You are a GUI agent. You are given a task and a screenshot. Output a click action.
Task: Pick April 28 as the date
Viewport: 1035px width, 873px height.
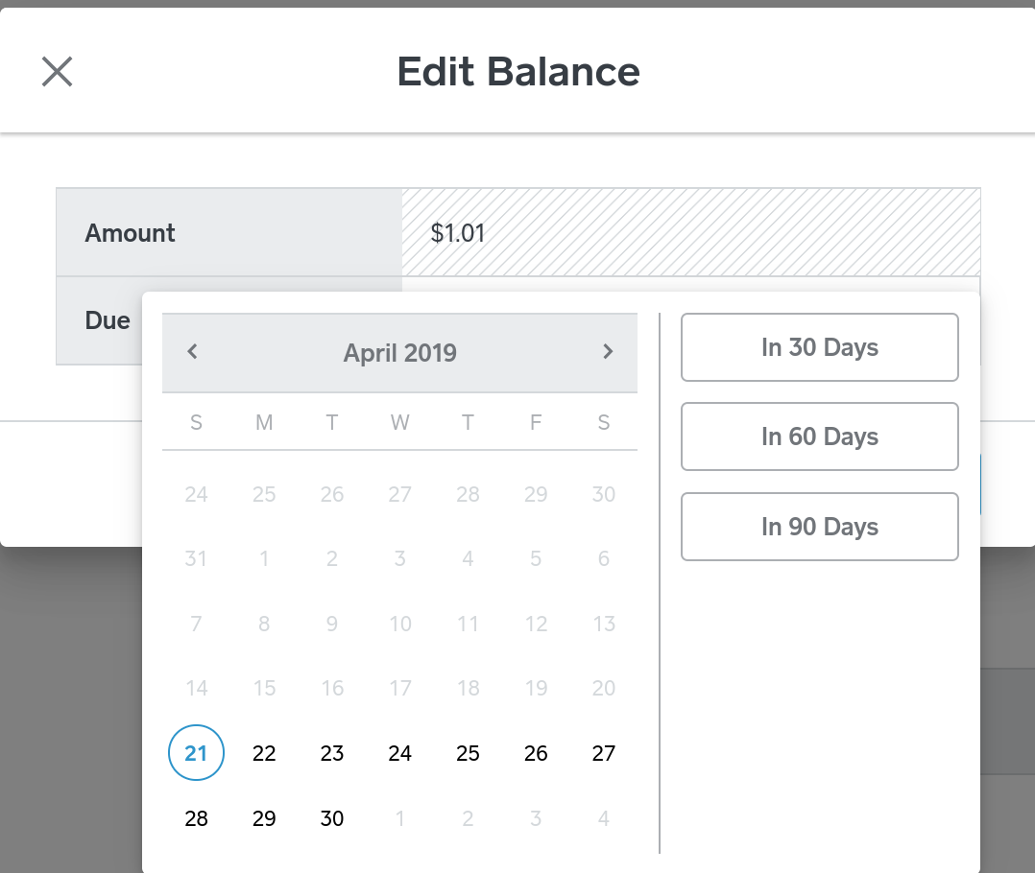[196, 818]
